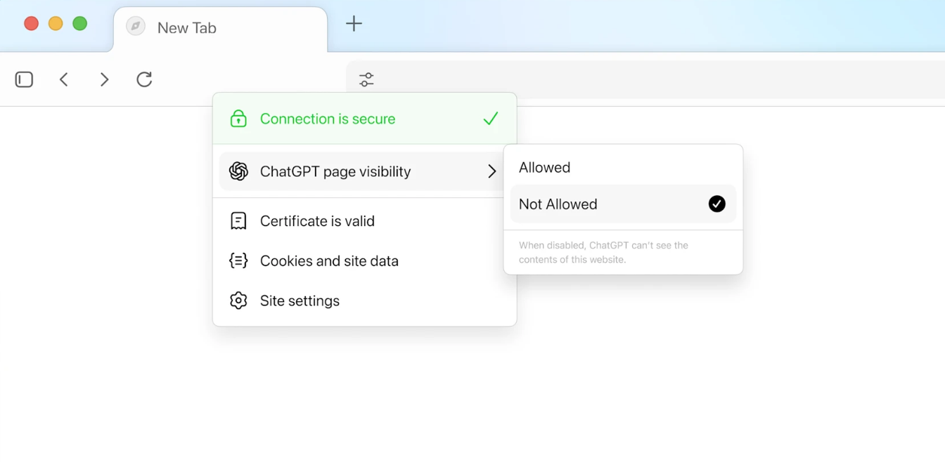Click the cookies and site data braces icon

pos(238,260)
